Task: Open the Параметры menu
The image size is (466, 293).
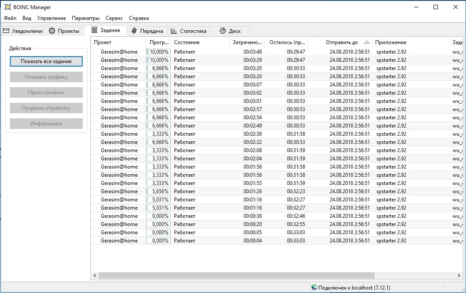Action: click(86, 18)
